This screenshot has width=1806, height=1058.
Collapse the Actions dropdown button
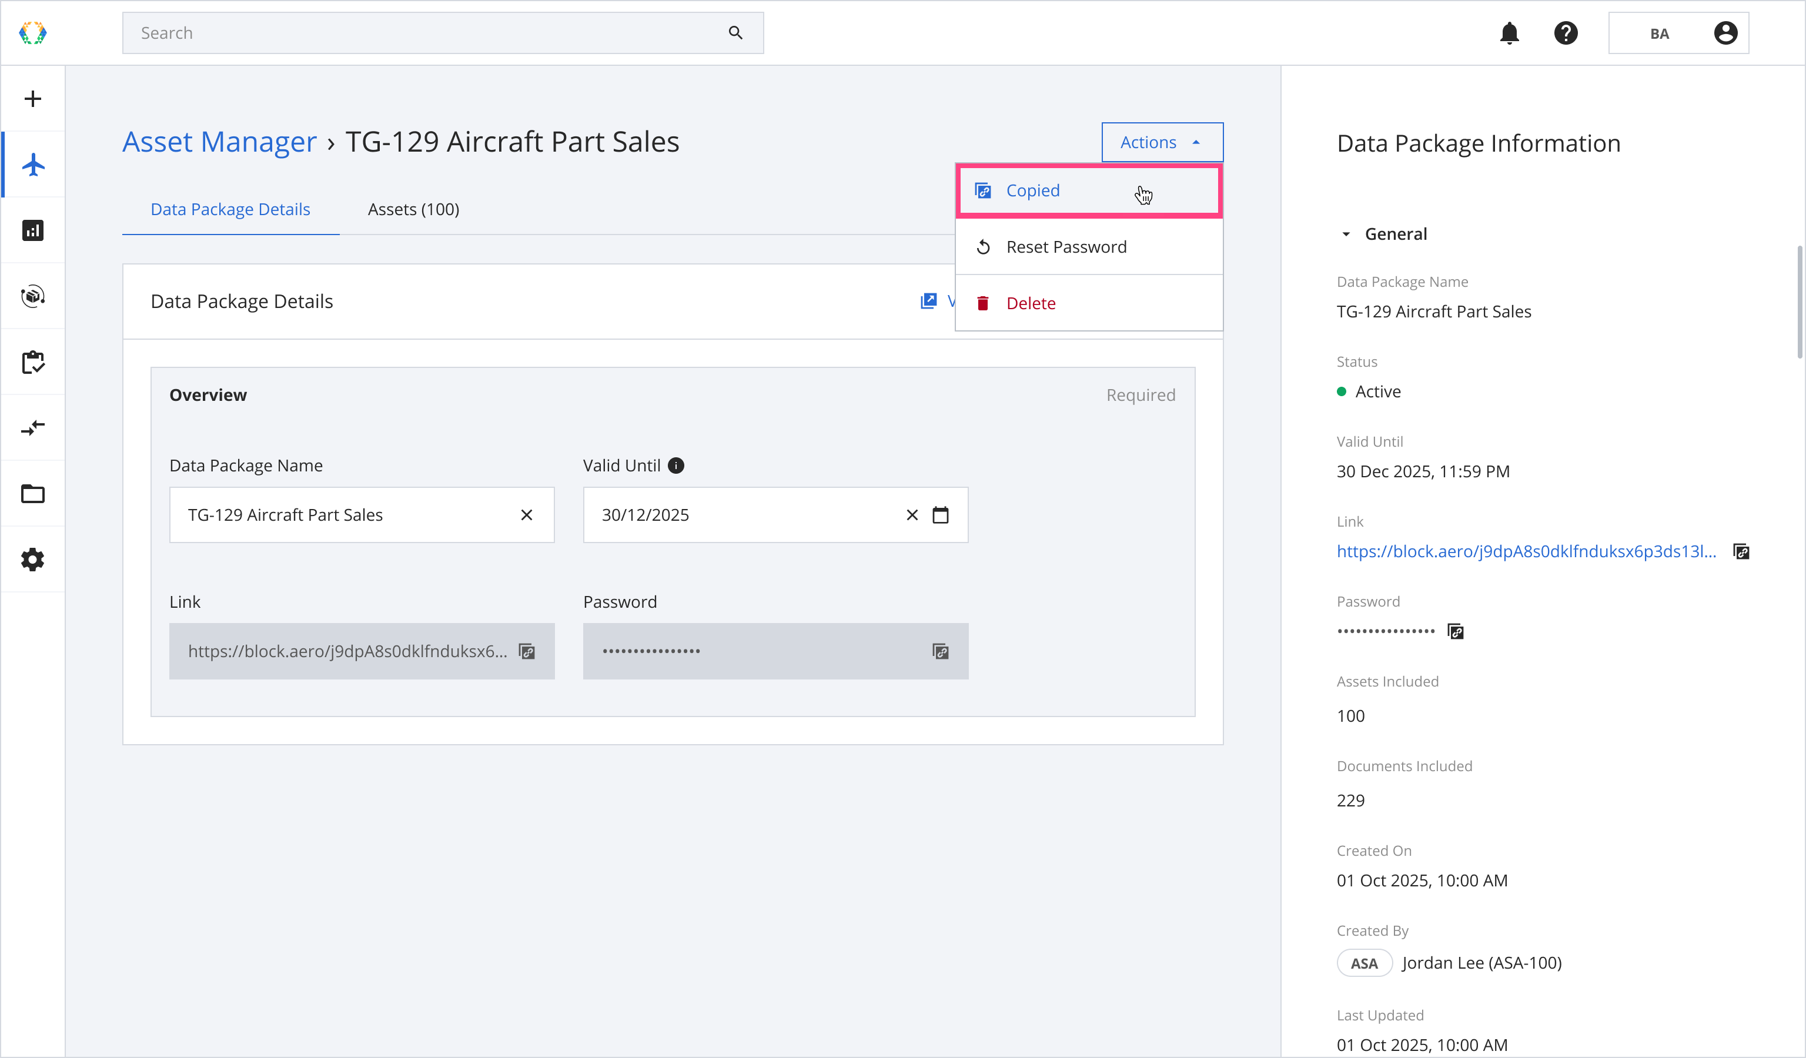click(x=1162, y=142)
